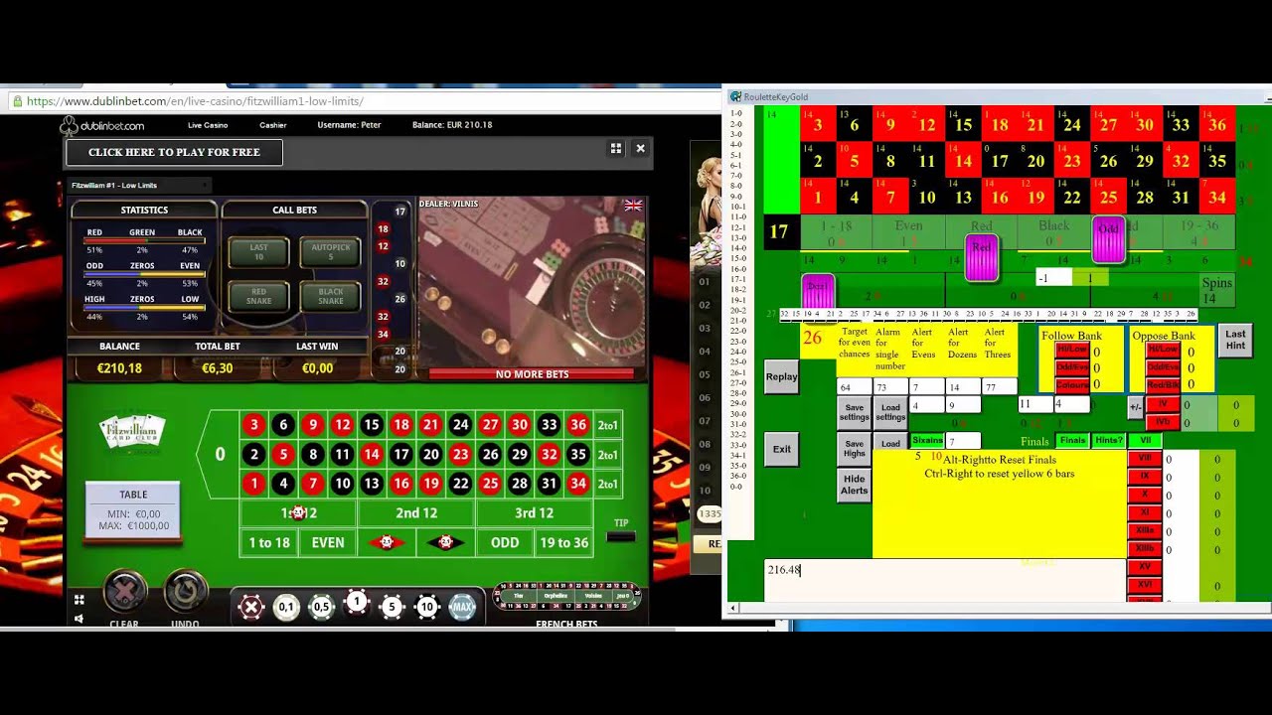
Task: Bet on the 2nd 12 dozen
Action: 416,513
